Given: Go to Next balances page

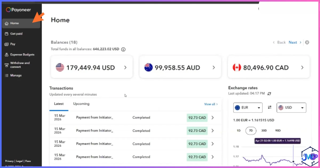Looking at the screenshot, I should pos(295,42).
